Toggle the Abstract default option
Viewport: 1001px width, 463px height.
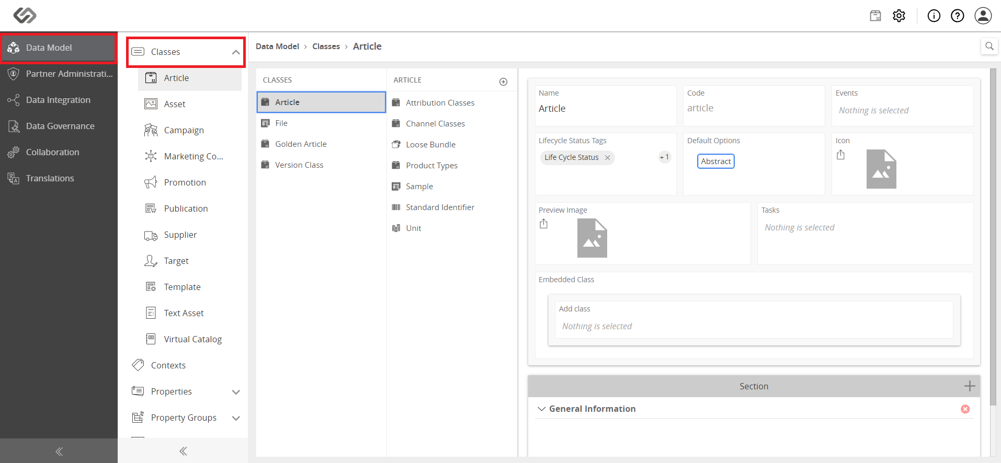pos(715,161)
